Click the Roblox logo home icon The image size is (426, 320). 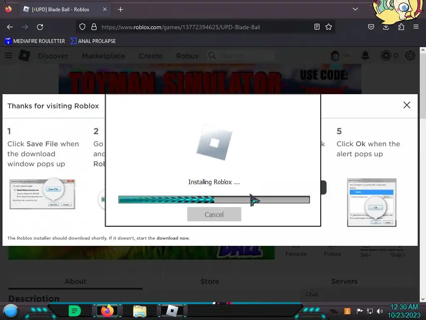[25, 55]
